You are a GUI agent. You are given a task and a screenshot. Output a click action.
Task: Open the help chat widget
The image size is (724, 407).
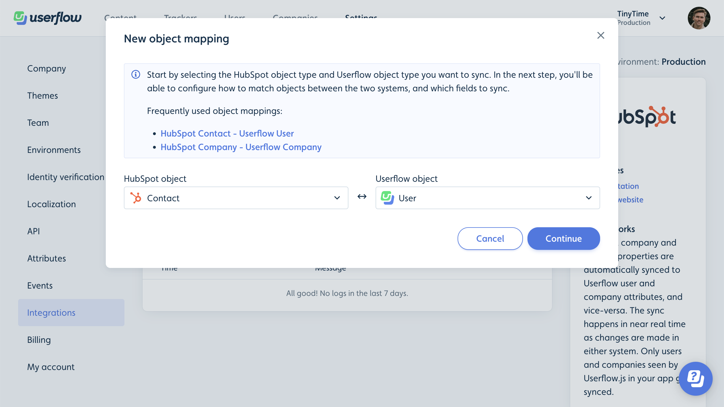(x=695, y=378)
